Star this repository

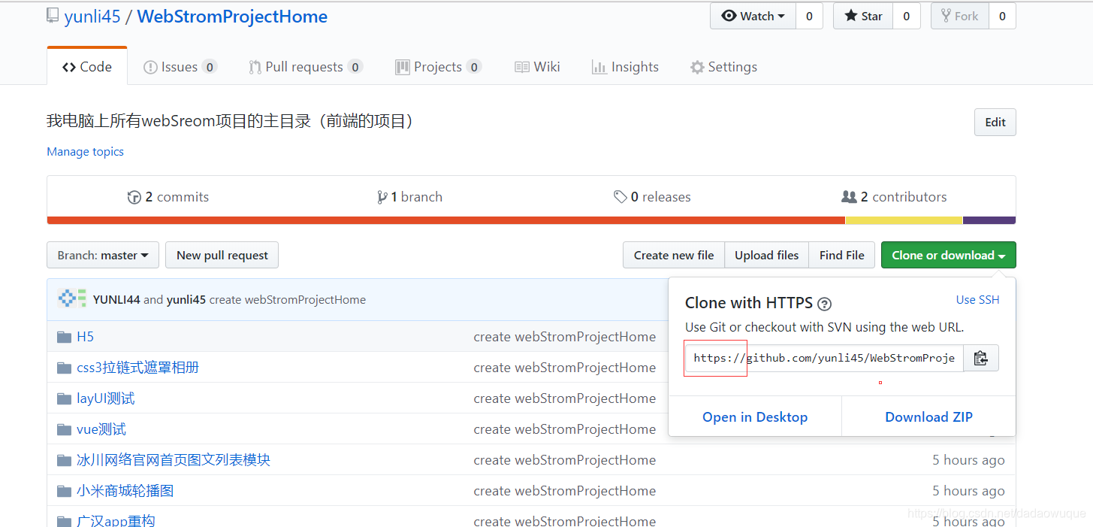(863, 16)
